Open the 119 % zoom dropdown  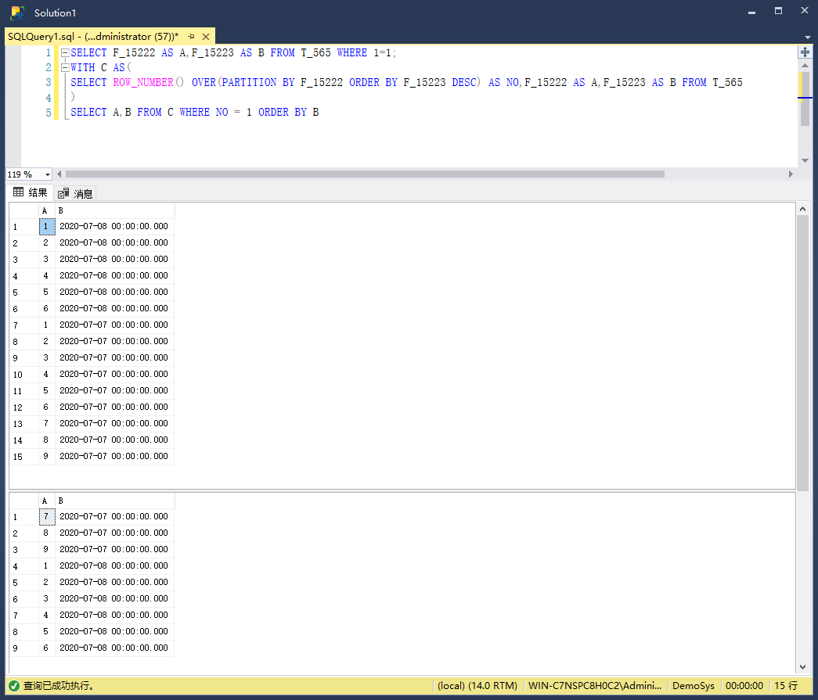tap(48, 174)
